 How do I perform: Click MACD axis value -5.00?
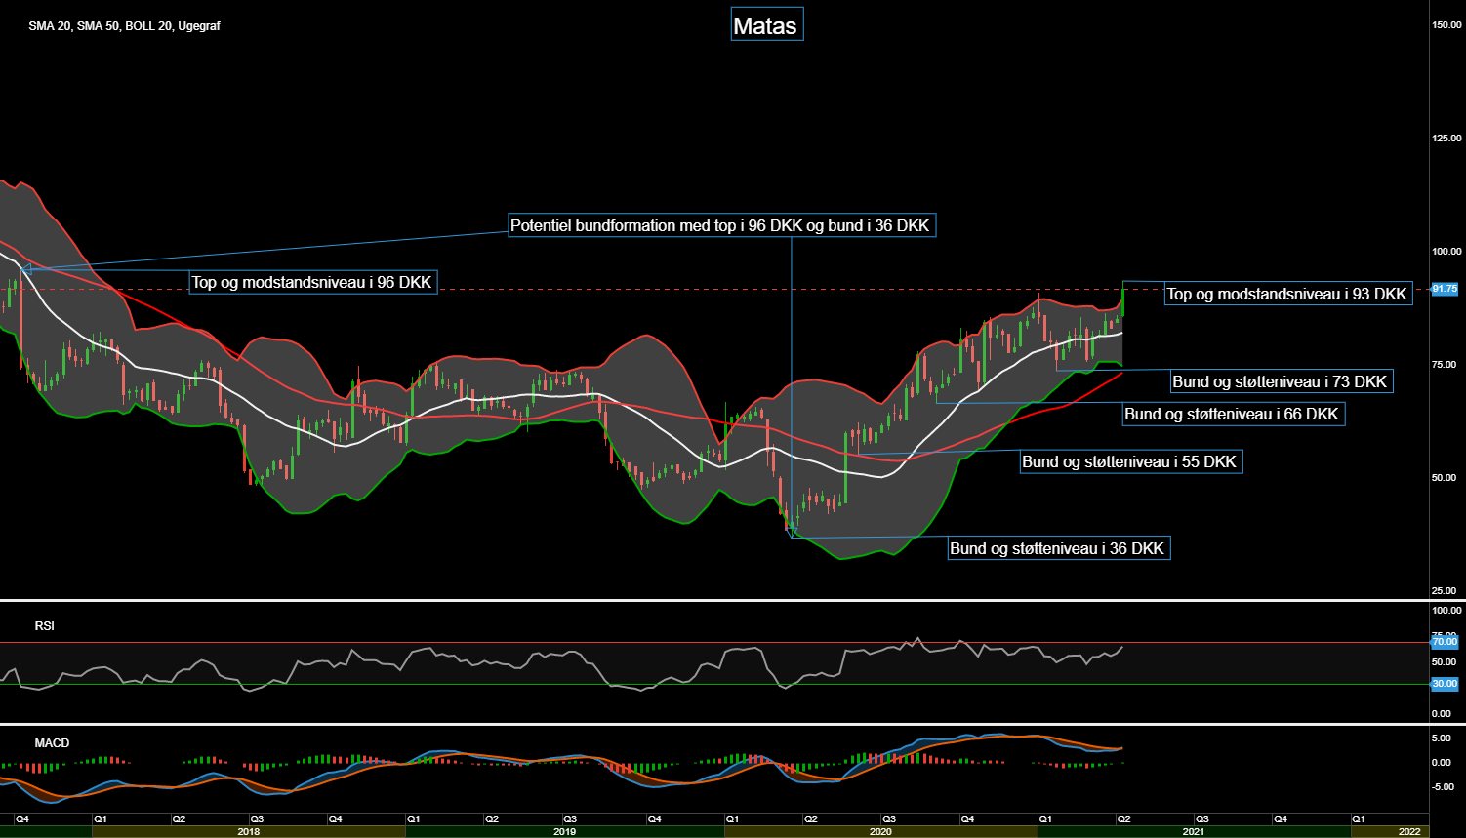click(x=1442, y=786)
